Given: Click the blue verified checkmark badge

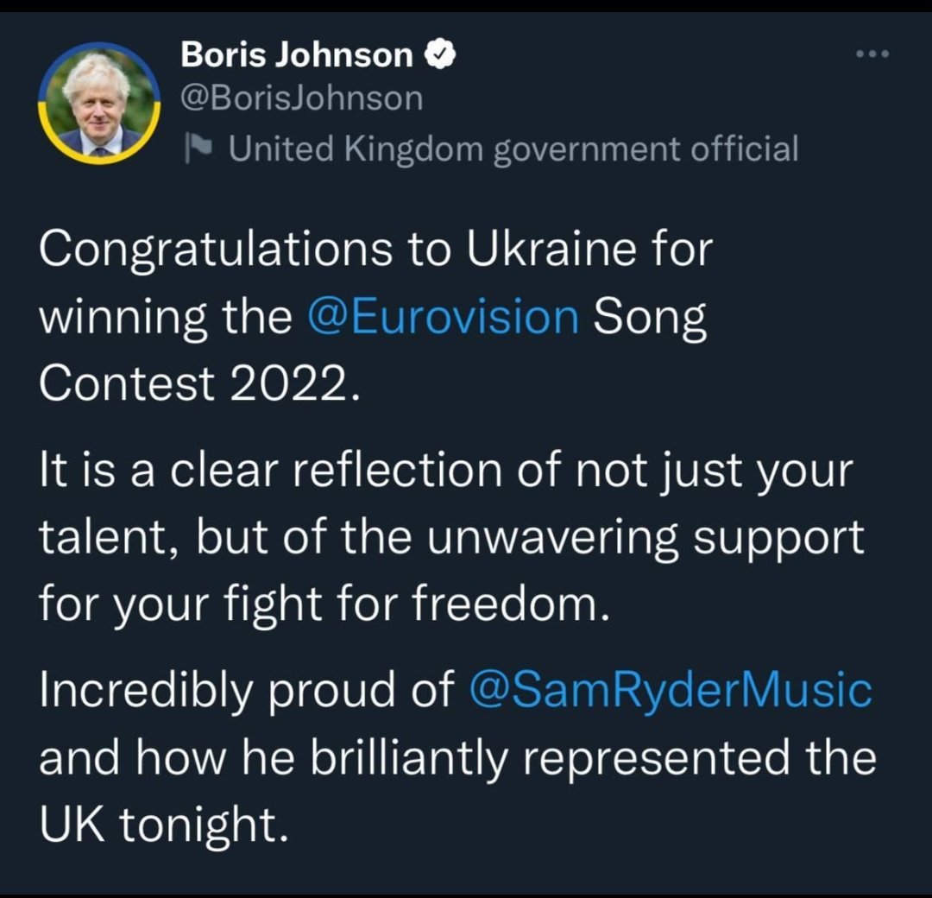Looking at the screenshot, I should pos(439,56).
